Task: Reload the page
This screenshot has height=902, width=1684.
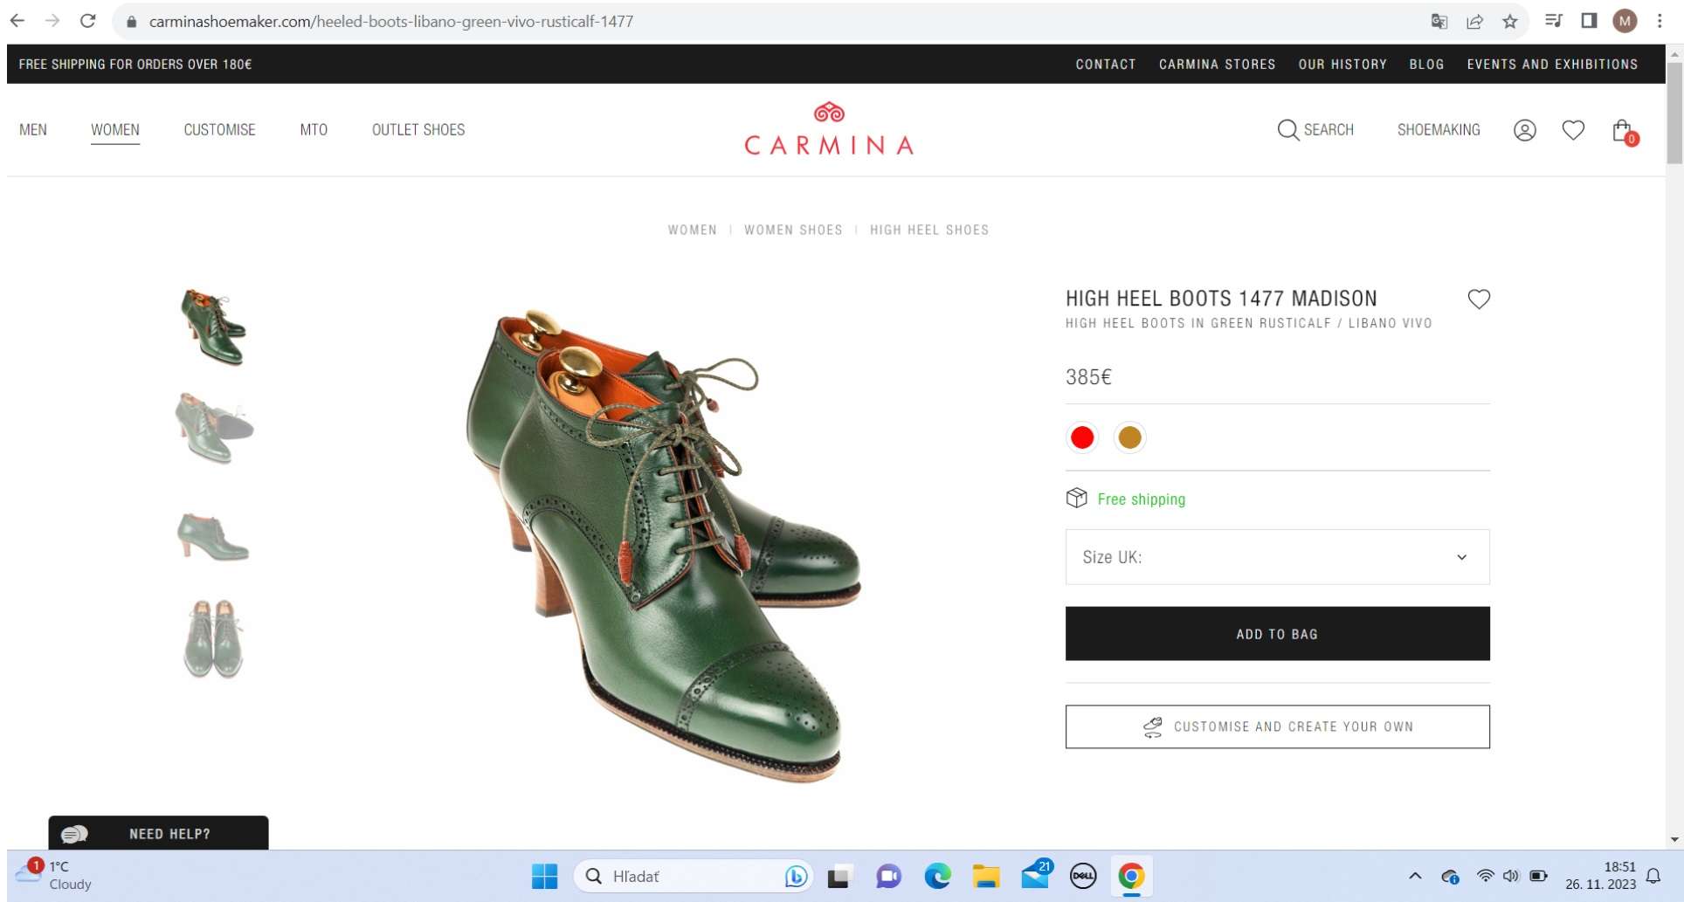Action: pos(87,21)
